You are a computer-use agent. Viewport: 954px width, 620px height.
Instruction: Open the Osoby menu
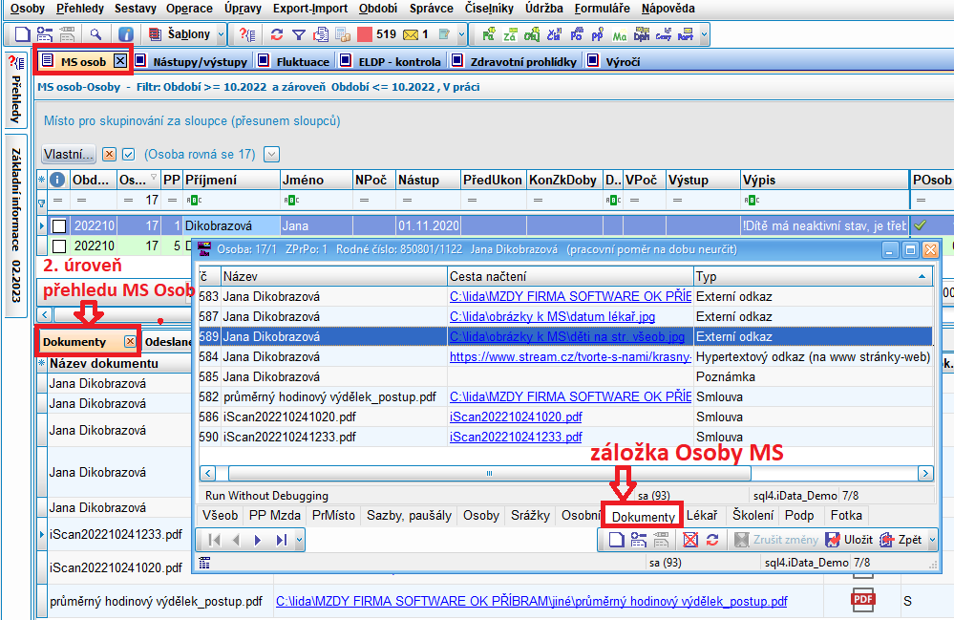28,9
